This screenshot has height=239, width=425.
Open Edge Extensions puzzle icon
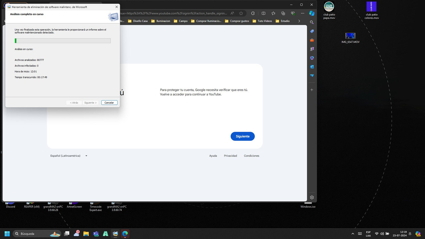[x=253, y=13]
